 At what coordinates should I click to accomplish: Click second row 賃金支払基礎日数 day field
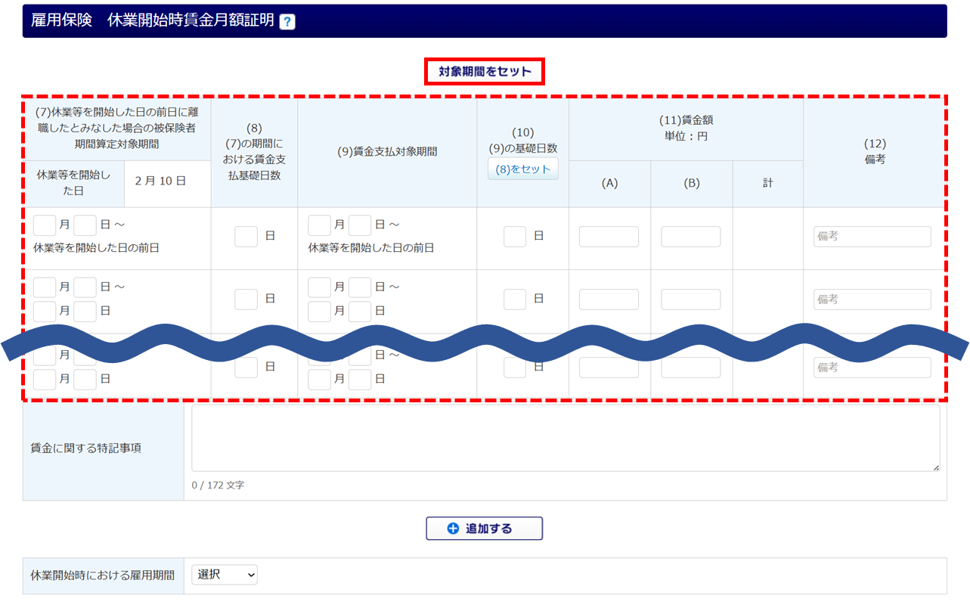(x=246, y=299)
